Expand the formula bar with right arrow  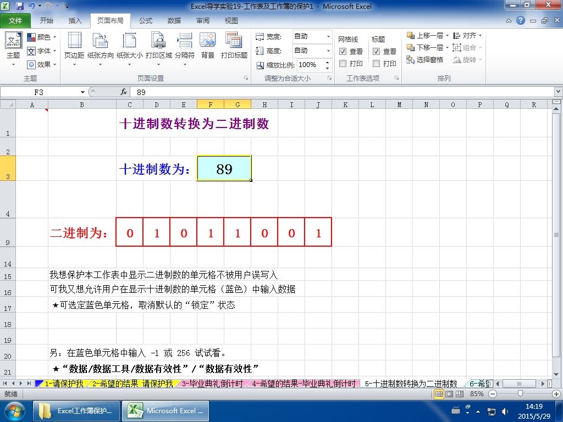[559, 92]
